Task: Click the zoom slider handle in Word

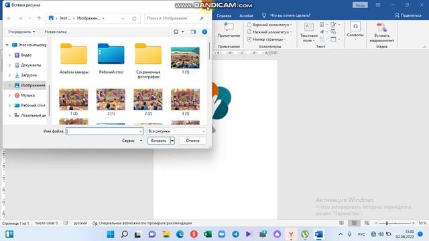Action: coord(387,223)
